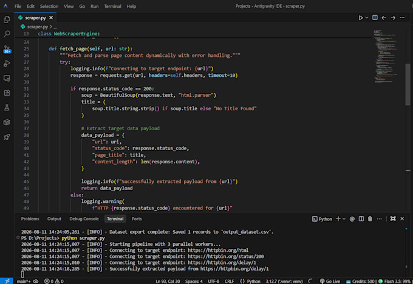Click the Python terminal profile label
This screenshot has height=284, width=413.
322,219
